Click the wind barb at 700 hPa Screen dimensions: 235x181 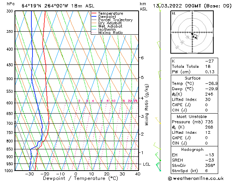[158, 121]
